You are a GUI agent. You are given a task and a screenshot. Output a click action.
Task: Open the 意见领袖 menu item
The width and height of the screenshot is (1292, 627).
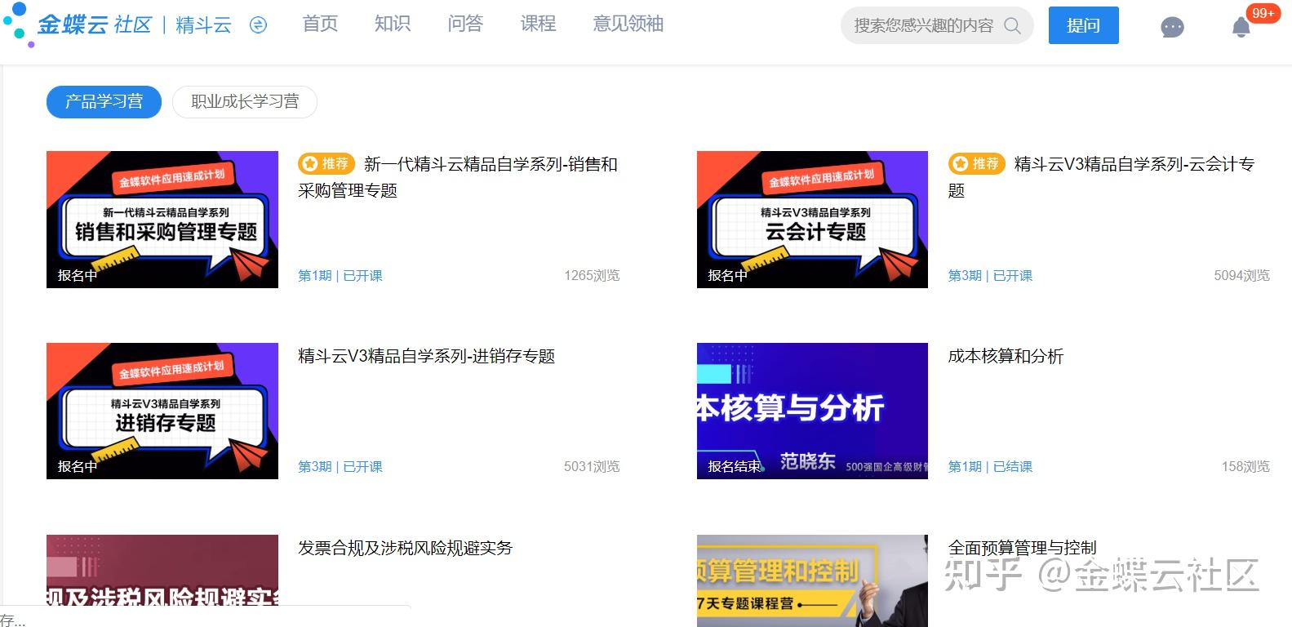[628, 24]
